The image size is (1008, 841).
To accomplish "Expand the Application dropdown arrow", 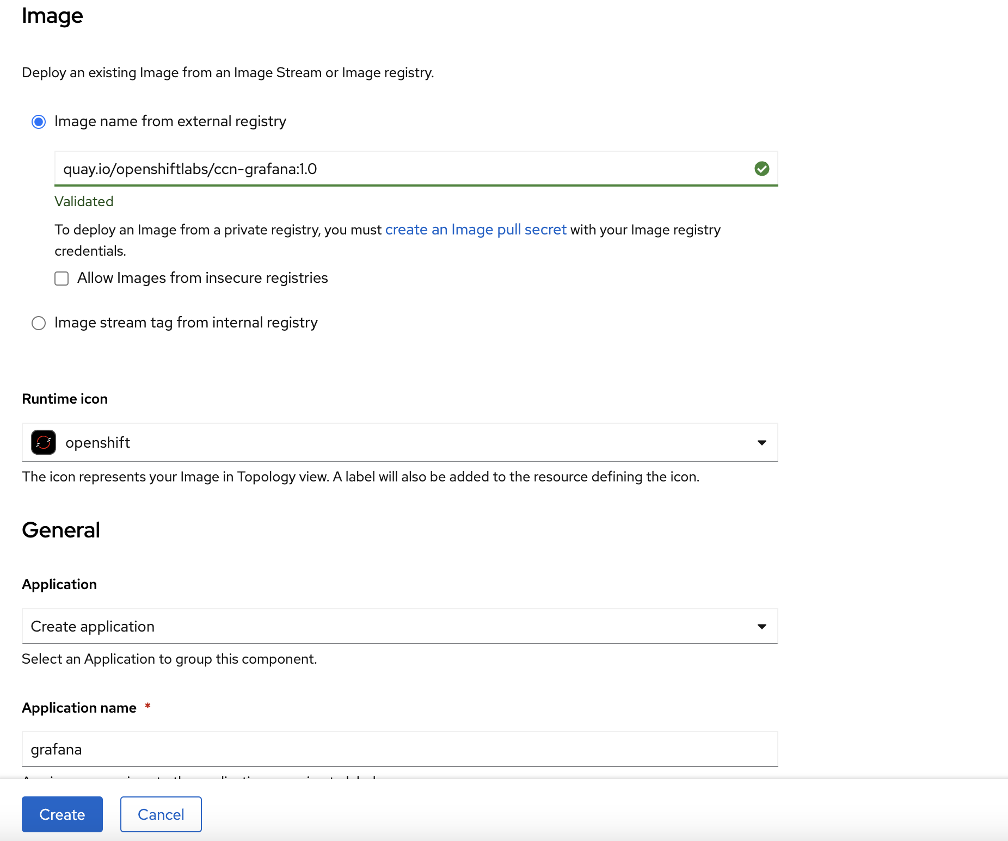I will pyautogui.click(x=761, y=626).
